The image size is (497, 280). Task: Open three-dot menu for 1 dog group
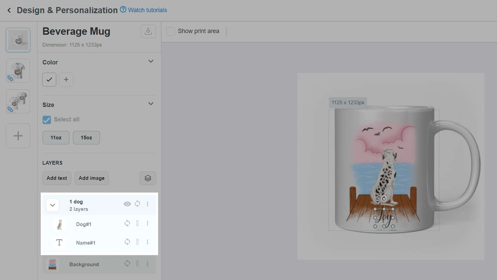pos(148,204)
